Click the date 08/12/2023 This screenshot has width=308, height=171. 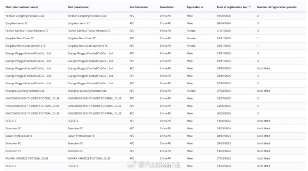tap(224, 136)
